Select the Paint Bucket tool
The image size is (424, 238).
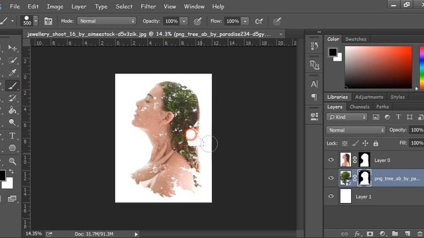point(13,110)
